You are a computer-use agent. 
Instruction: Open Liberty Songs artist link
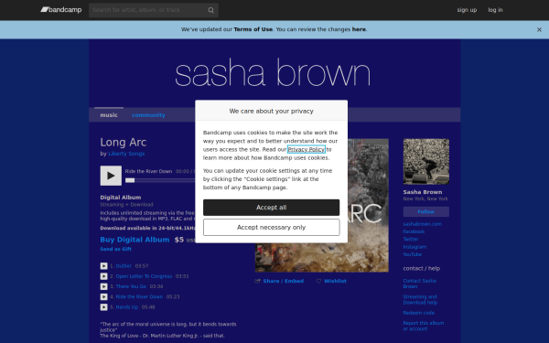pos(126,154)
